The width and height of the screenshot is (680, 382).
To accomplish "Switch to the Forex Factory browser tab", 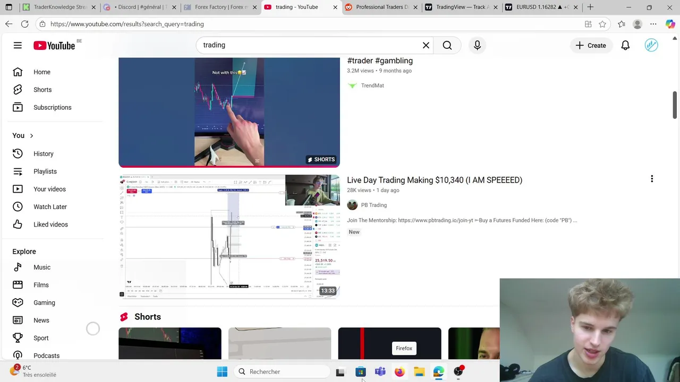I will click(x=220, y=7).
